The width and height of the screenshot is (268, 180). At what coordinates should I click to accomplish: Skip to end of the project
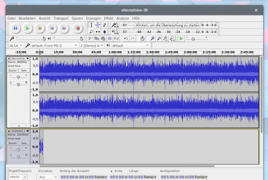tap(64, 28)
